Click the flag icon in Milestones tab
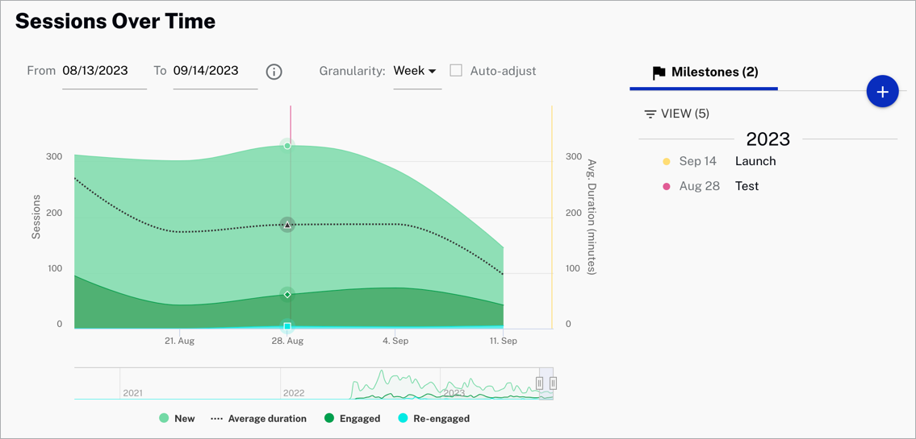916x439 pixels. (x=659, y=72)
